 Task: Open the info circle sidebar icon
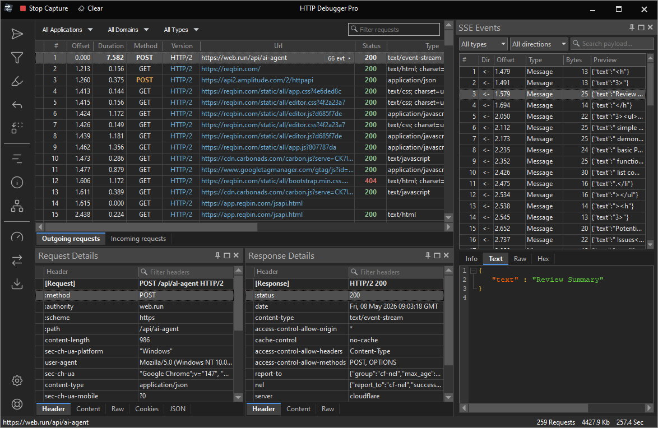point(17,182)
